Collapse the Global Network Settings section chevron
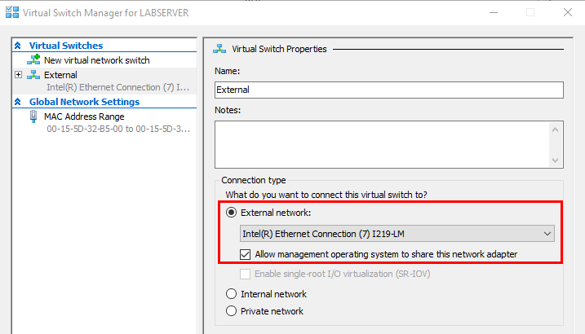Viewport: 585px width, 334px height. [17, 103]
